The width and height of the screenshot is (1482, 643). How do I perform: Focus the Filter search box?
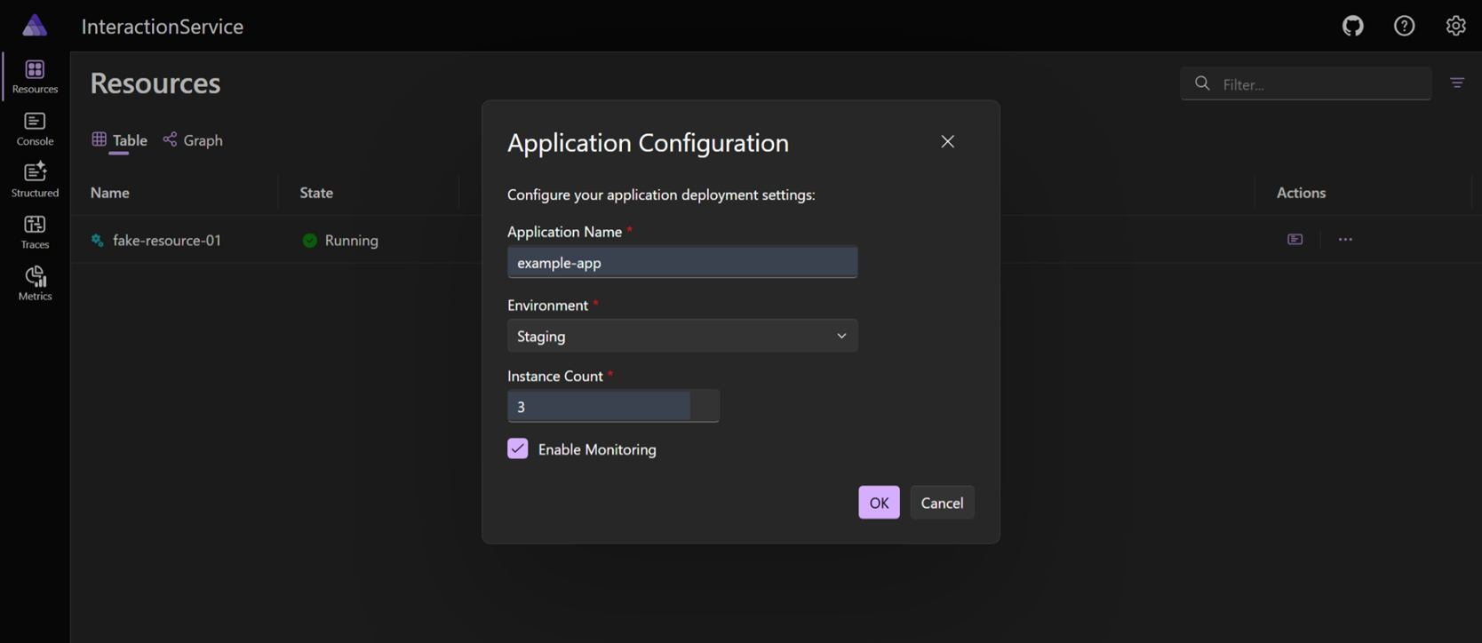click(1305, 83)
